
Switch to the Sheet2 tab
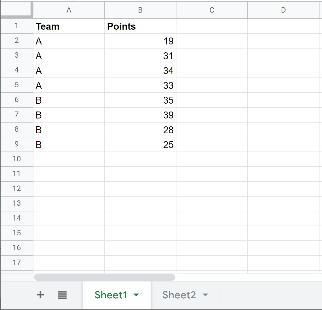[x=179, y=295]
